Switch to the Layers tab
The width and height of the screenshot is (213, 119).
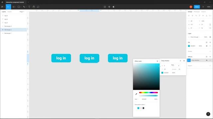(x=4, y=12)
